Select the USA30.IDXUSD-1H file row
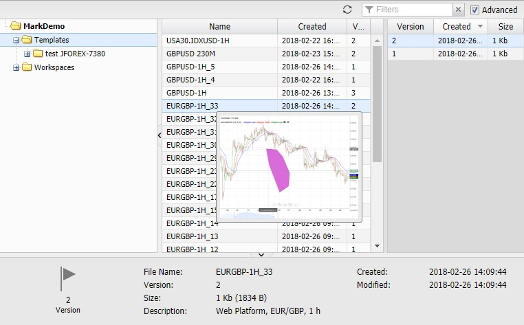The width and height of the screenshot is (524, 325). click(x=219, y=41)
